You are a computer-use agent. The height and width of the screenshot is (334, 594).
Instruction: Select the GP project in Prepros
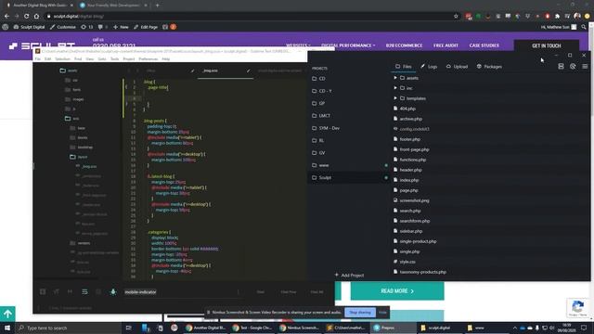click(x=349, y=103)
